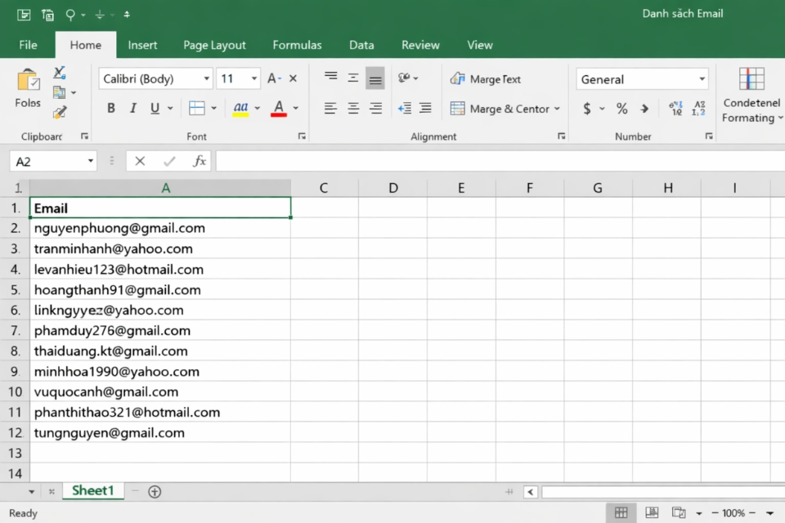This screenshot has width=785, height=523.
Task: Click the Percent Style icon
Action: click(620, 107)
